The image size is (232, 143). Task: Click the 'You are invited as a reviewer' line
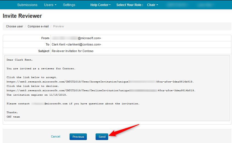coord(41,68)
